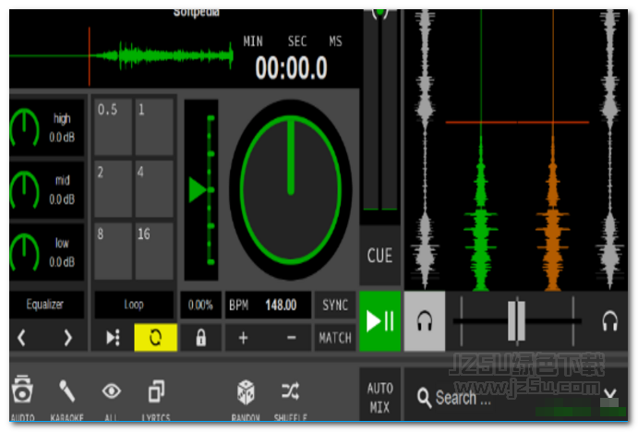The width and height of the screenshot is (638, 432).
Task: Enable the Shuffle icon
Action: 290,391
